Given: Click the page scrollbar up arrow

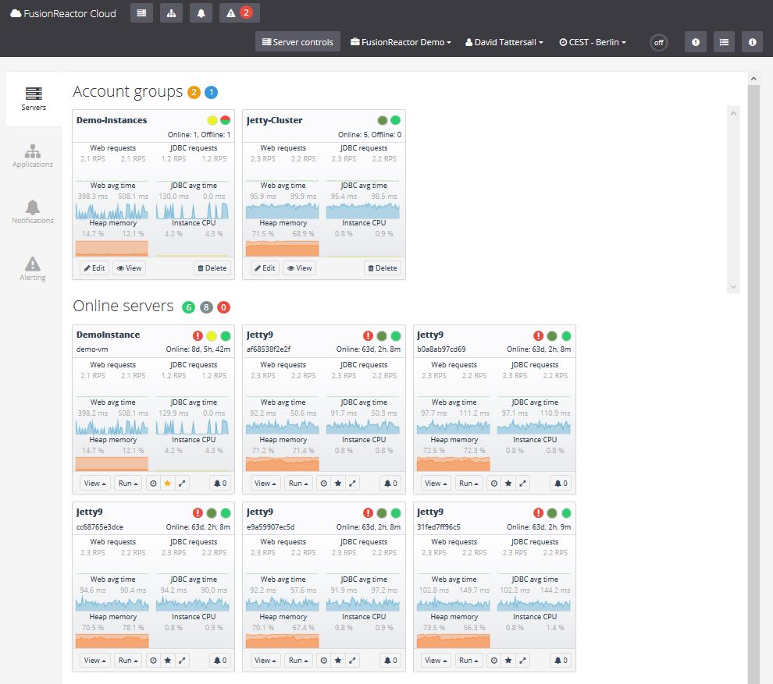Looking at the screenshot, I should coord(753,78).
